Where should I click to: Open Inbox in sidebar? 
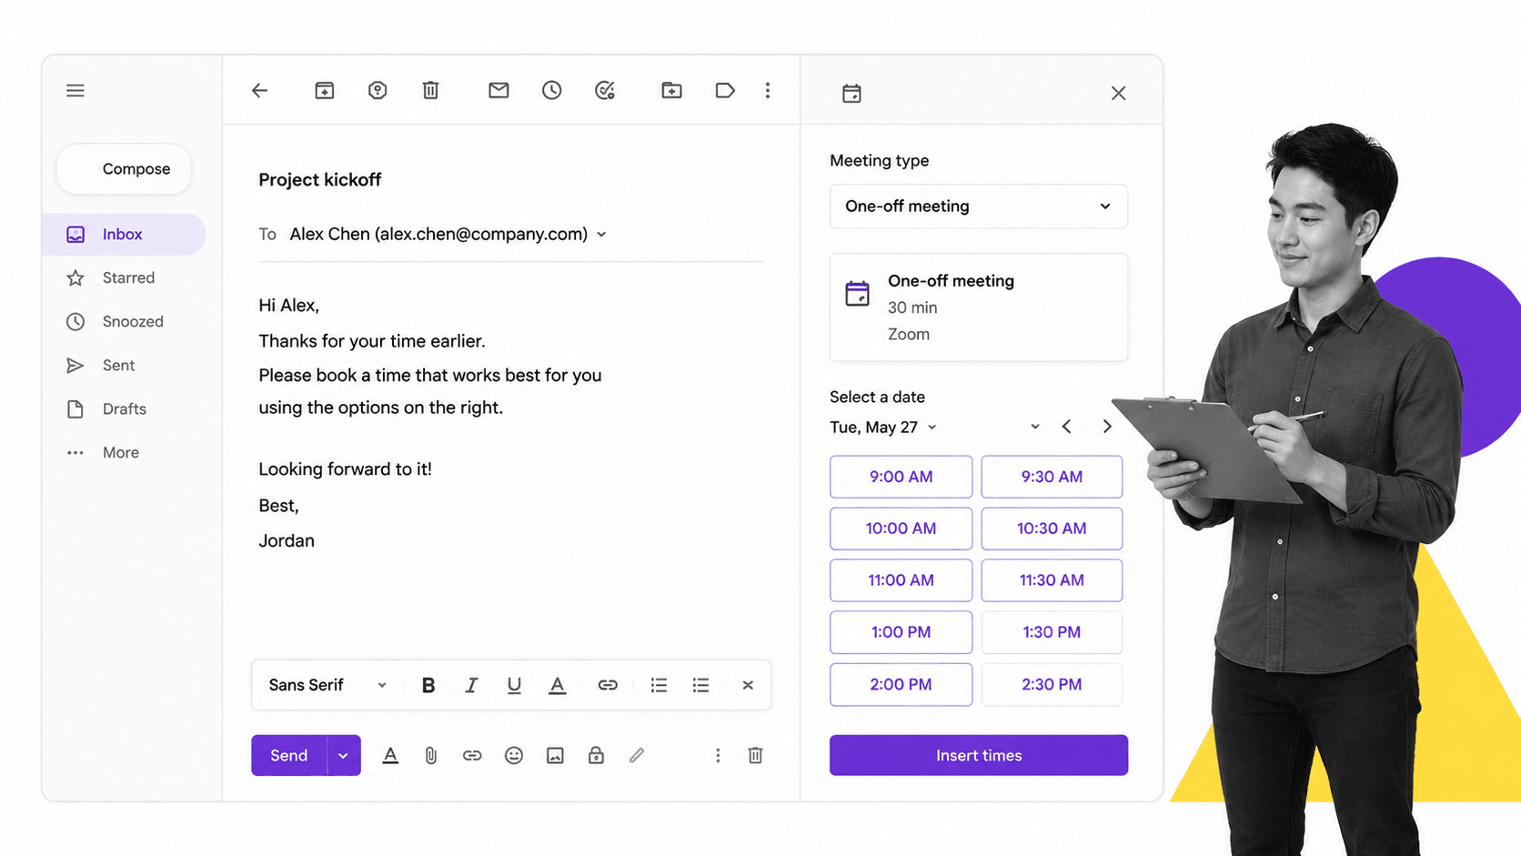point(124,235)
